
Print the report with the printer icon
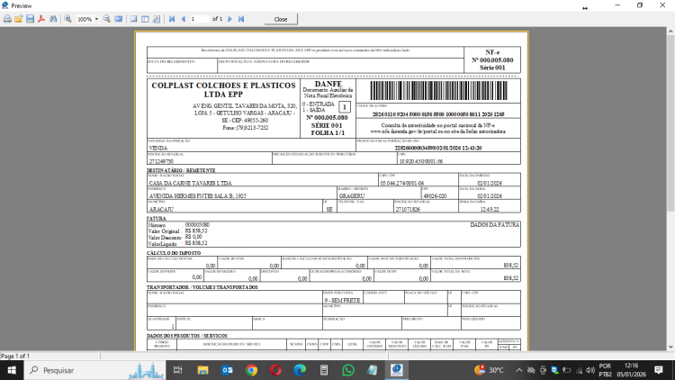click(7, 19)
